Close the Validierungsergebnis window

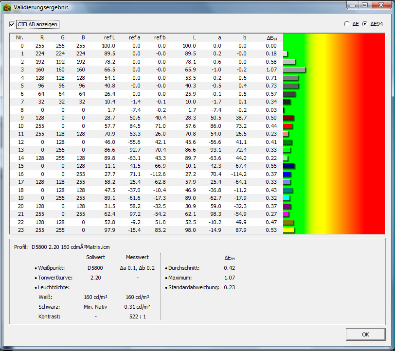tap(381, 5)
